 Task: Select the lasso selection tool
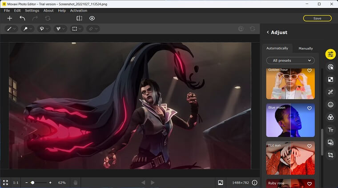coord(42,29)
